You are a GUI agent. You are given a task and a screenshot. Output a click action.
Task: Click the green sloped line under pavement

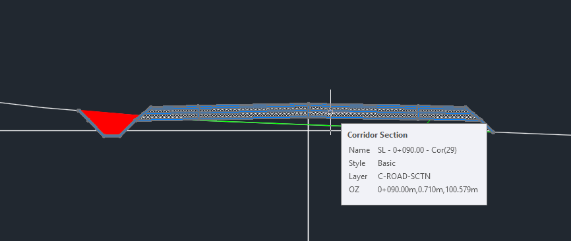(x=262, y=122)
